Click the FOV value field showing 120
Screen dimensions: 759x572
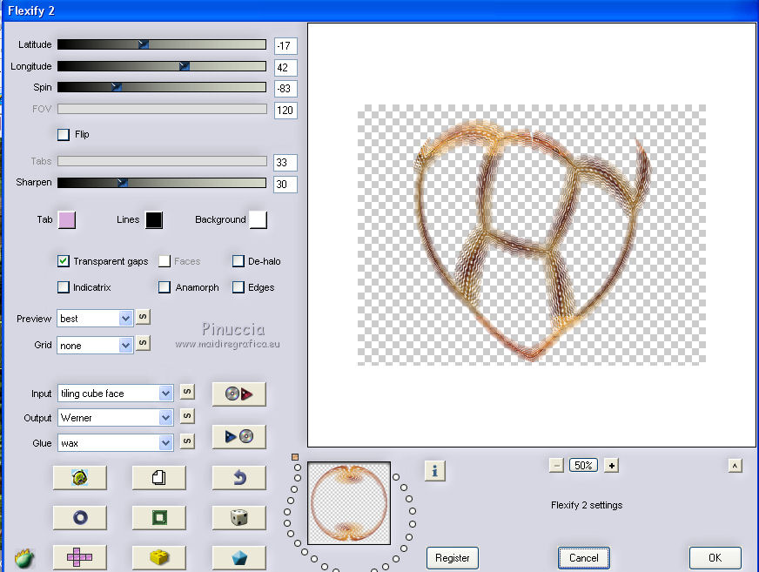[285, 111]
